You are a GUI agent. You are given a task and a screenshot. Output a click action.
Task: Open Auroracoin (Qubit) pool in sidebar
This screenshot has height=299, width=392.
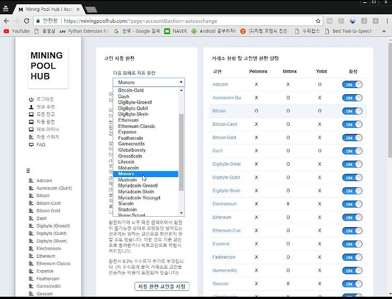[54, 188]
